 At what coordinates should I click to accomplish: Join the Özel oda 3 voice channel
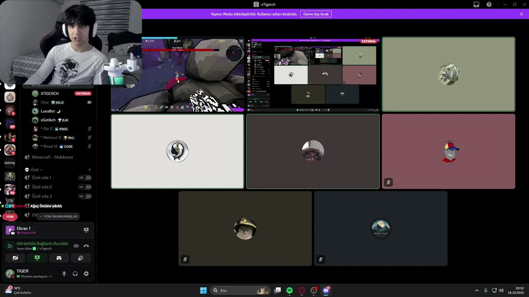click(58, 196)
